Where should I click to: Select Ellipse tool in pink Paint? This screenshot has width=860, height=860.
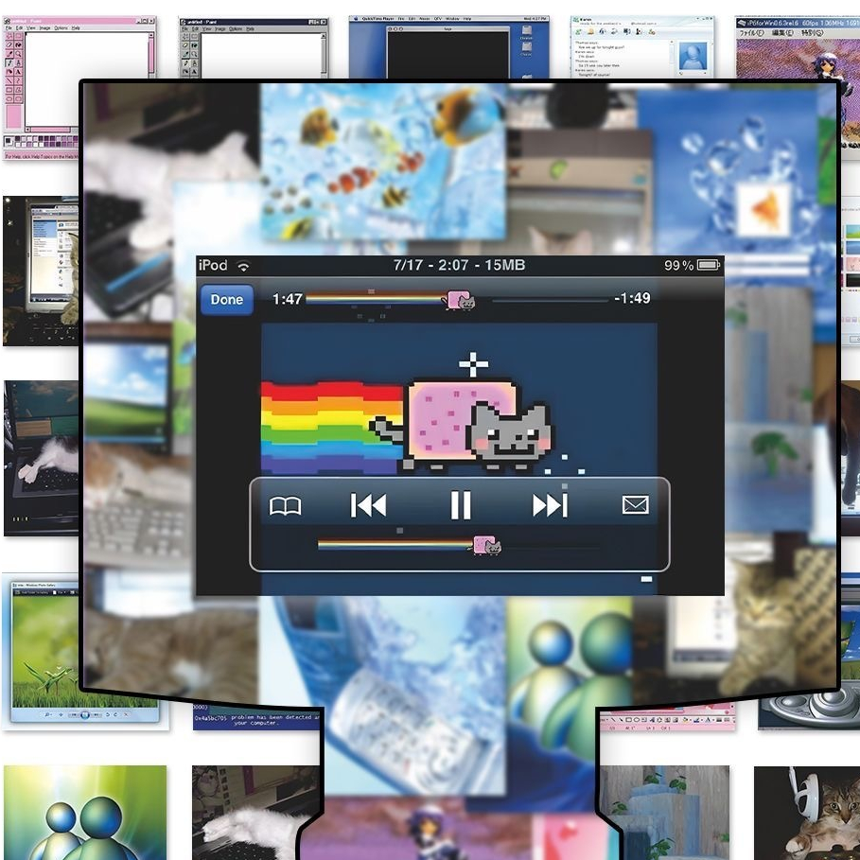pyautogui.click(x=9, y=98)
